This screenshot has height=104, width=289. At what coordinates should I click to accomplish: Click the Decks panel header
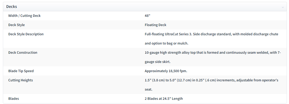pyautogui.click(x=145, y=7)
